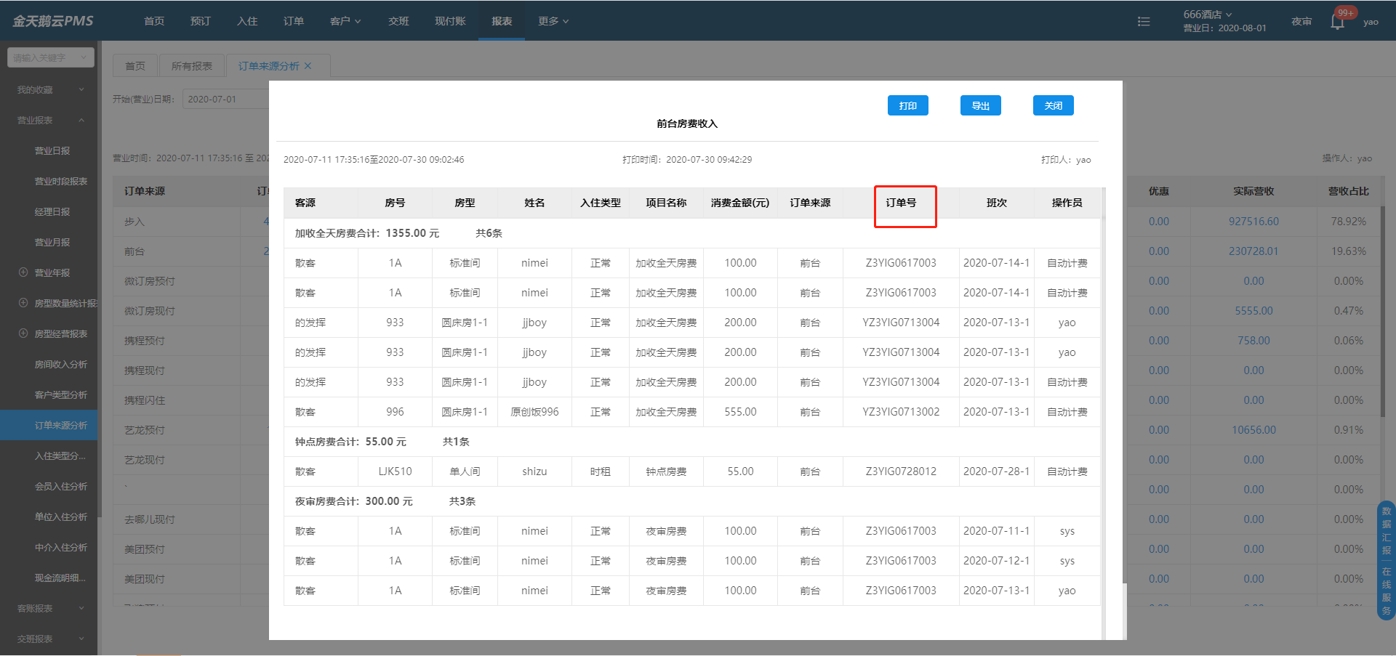Open 中介入住分析 in sidebar
Screen dimensions: 1396x656
[x=61, y=547]
